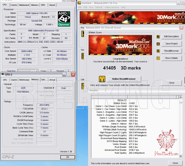Click the memory Size value 1024 MBytes
The height and width of the screenshot is (166, 185).
23,92
